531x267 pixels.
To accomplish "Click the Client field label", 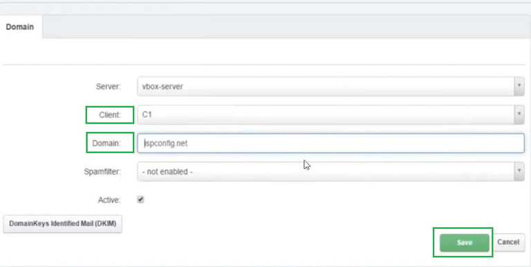I will click(110, 115).
